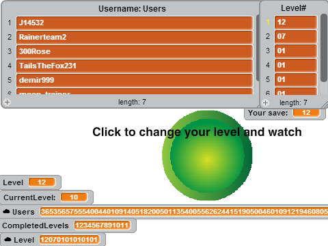Viewport: 328px width, 246px height.
Task: Click the plus icon in Level# list
Action: tap(265, 102)
